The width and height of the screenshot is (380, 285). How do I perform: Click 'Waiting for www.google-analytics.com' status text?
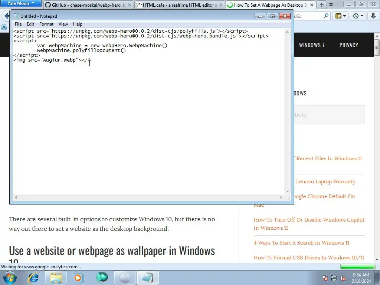(x=41, y=267)
